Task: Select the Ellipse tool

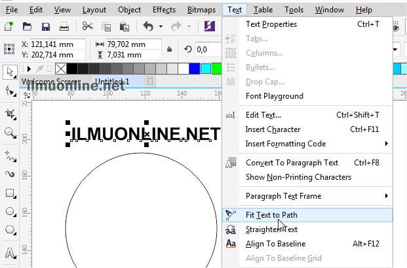Action: pyautogui.click(x=10, y=211)
